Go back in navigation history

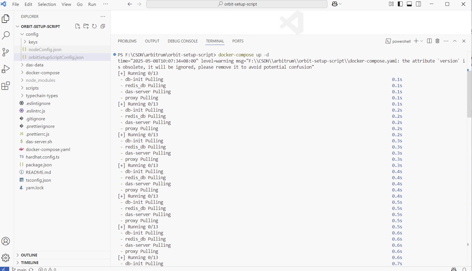[130, 4]
